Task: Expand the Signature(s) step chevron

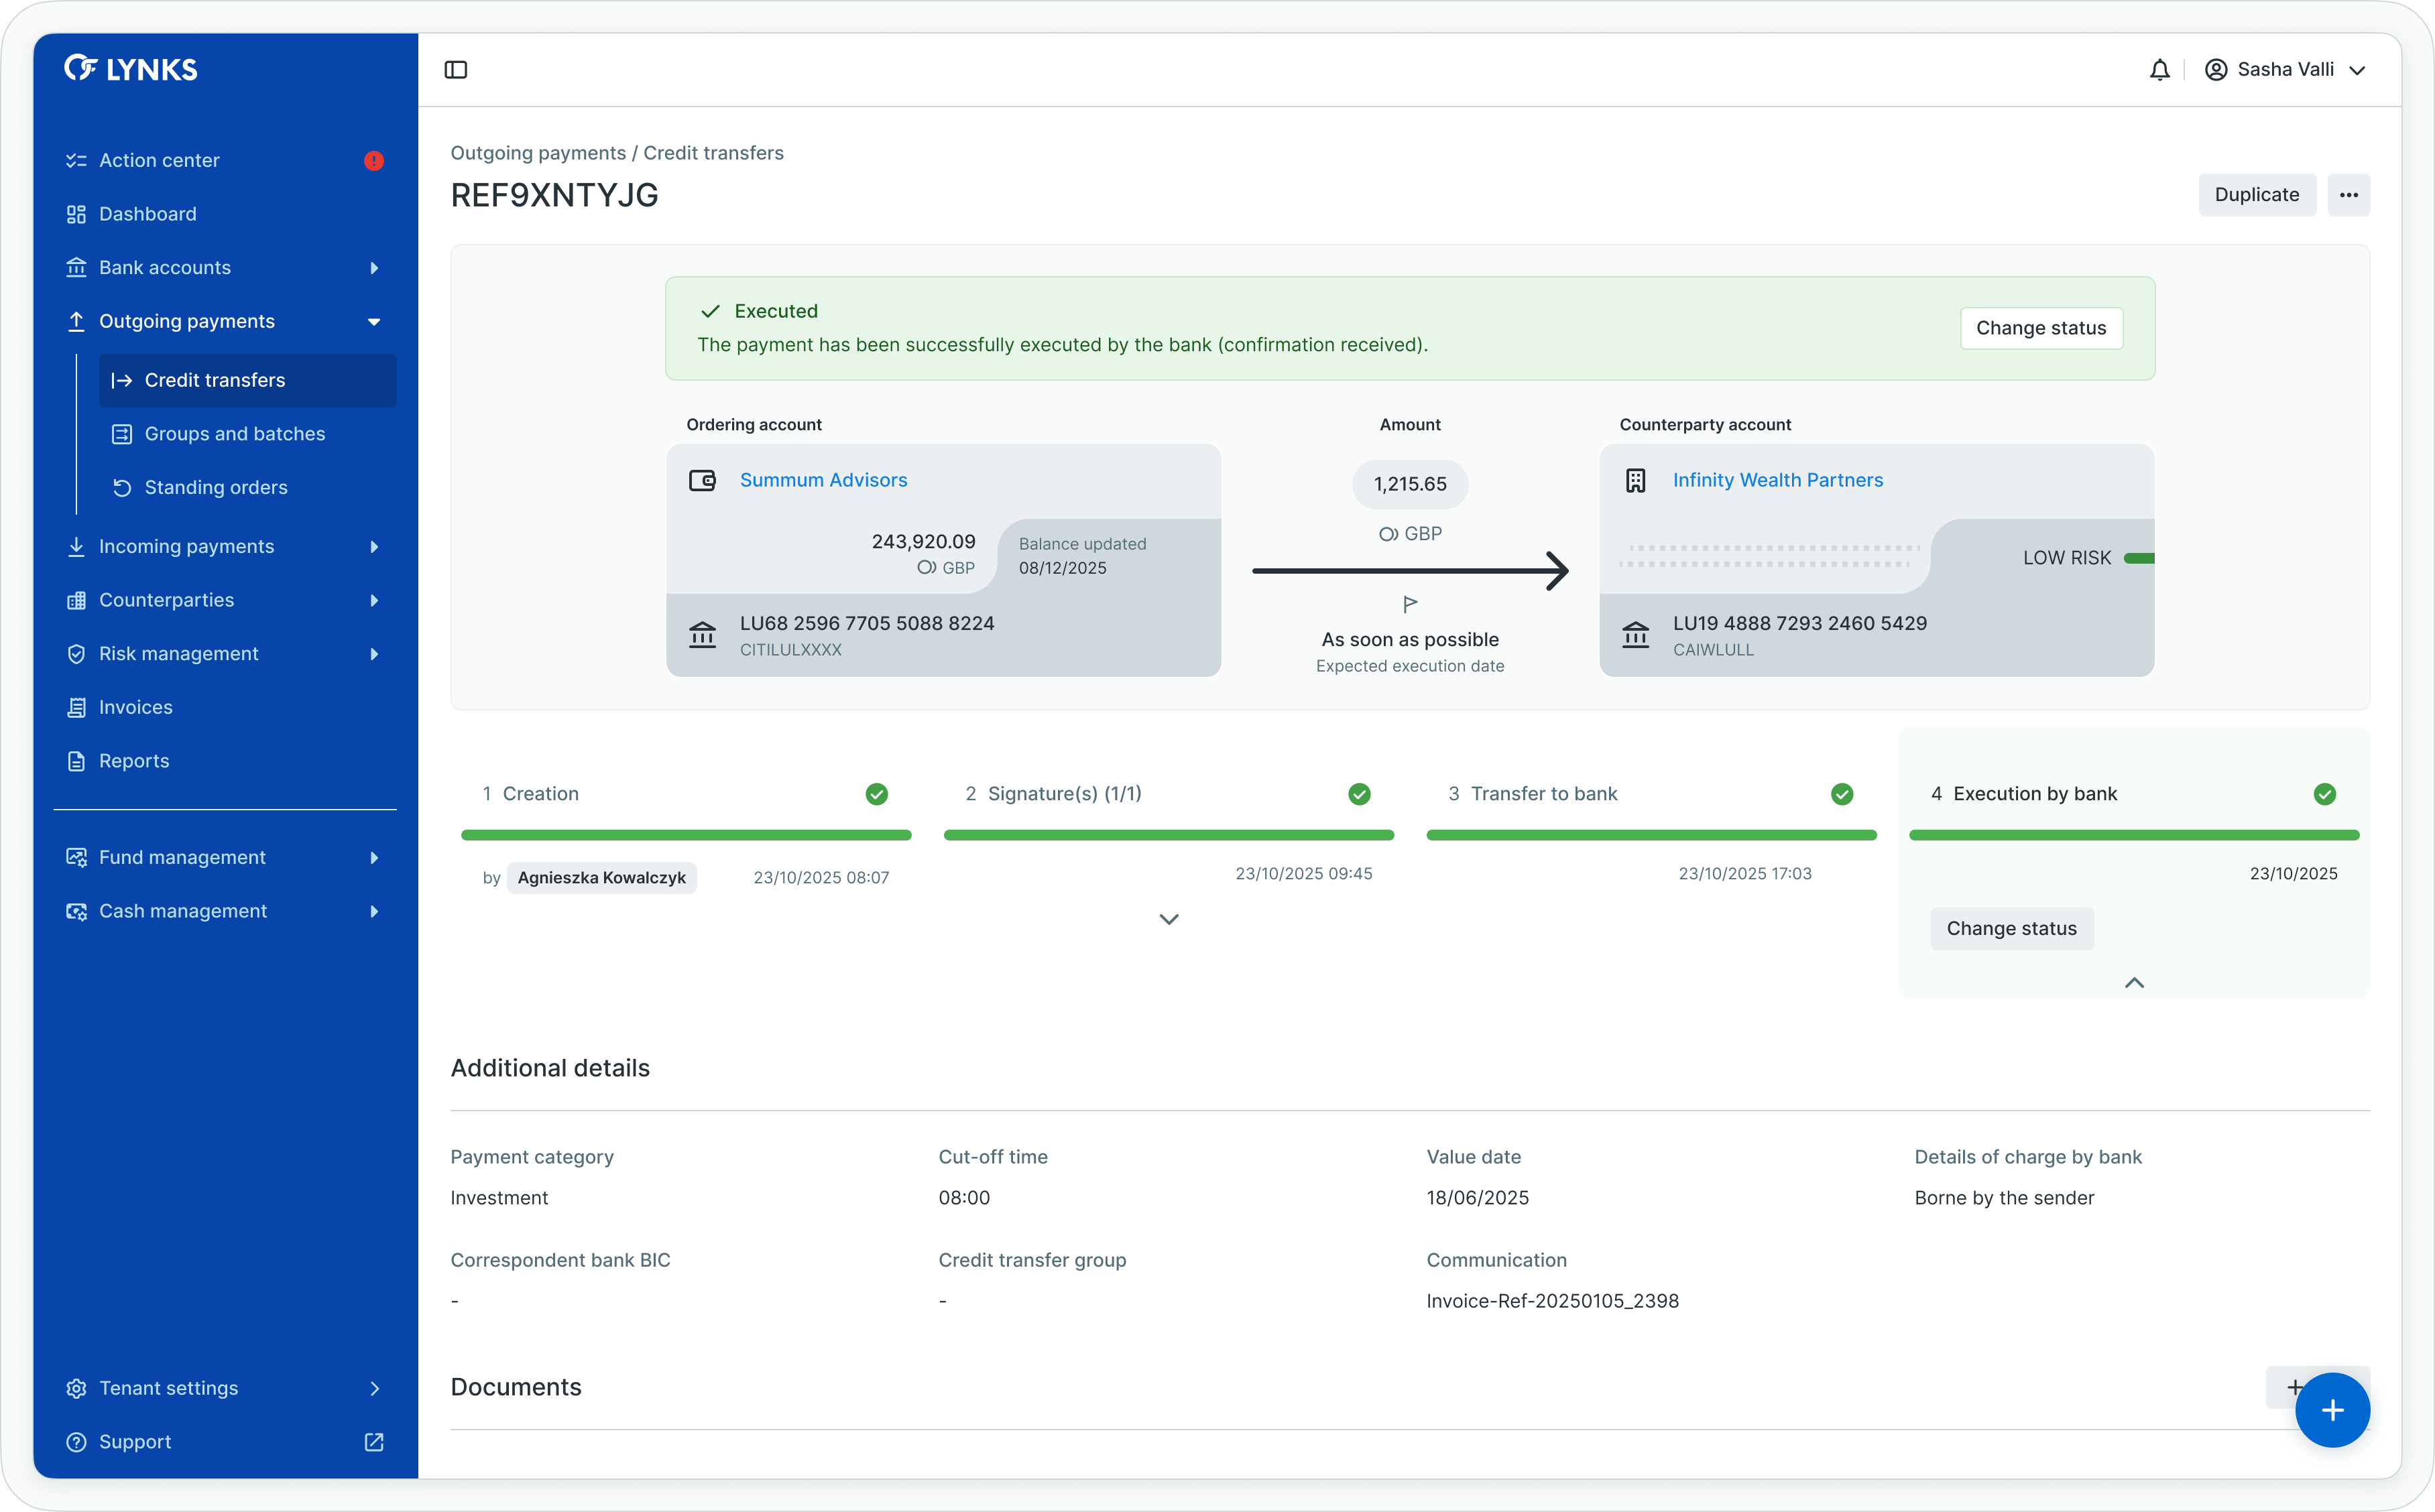Action: coord(1168,919)
